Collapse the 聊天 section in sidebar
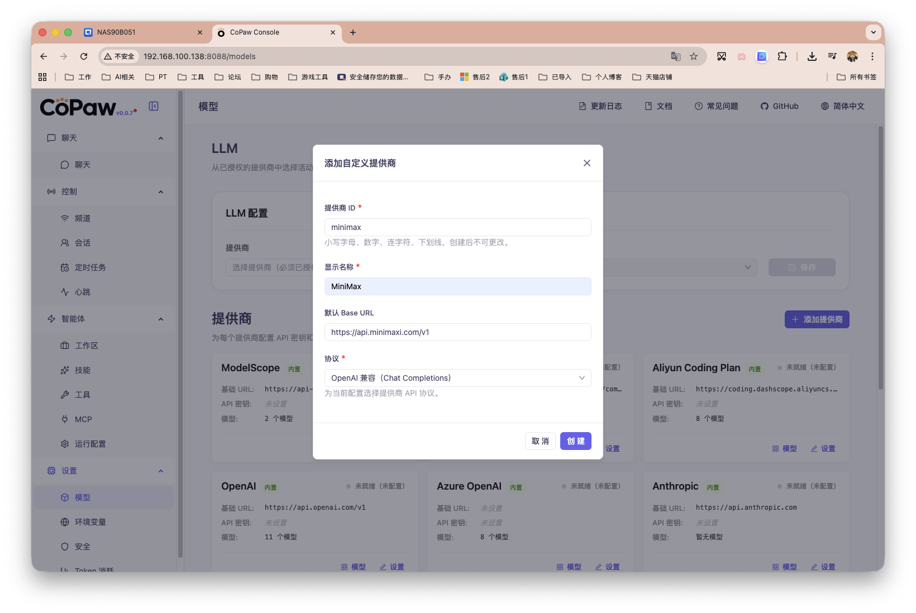 pyautogui.click(x=160, y=138)
